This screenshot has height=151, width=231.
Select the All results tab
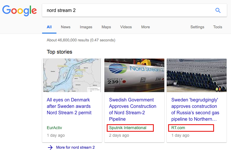point(49,27)
